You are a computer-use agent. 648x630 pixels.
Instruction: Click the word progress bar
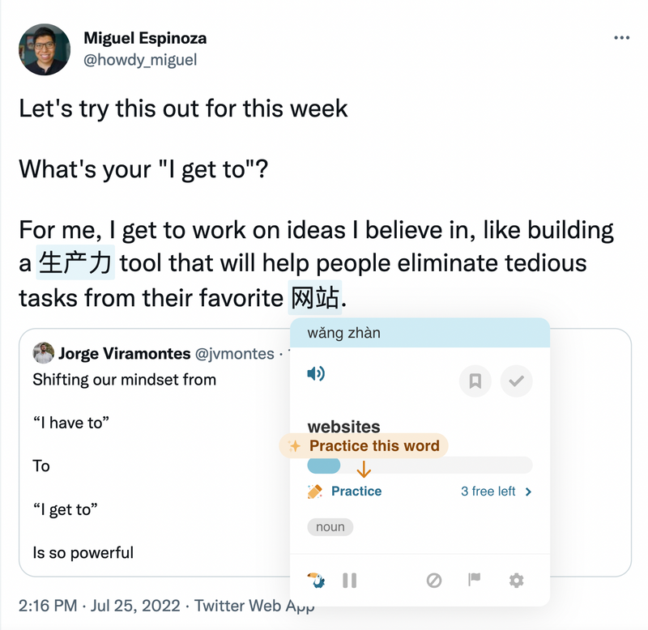pos(420,465)
